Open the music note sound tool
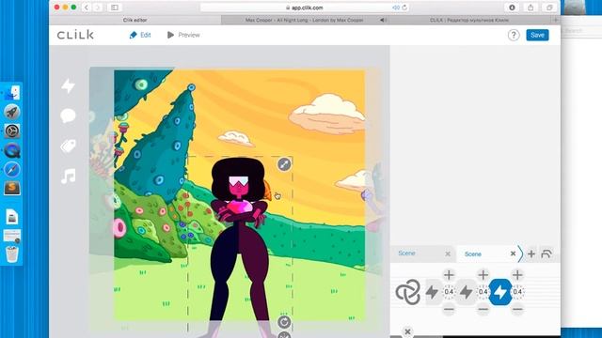This screenshot has width=602, height=338. [69, 177]
